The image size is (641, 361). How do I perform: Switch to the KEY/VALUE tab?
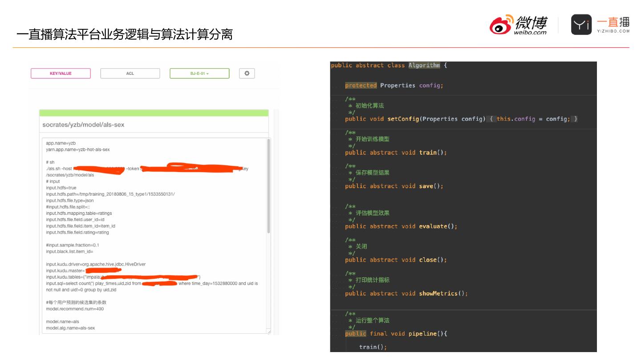coord(61,74)
